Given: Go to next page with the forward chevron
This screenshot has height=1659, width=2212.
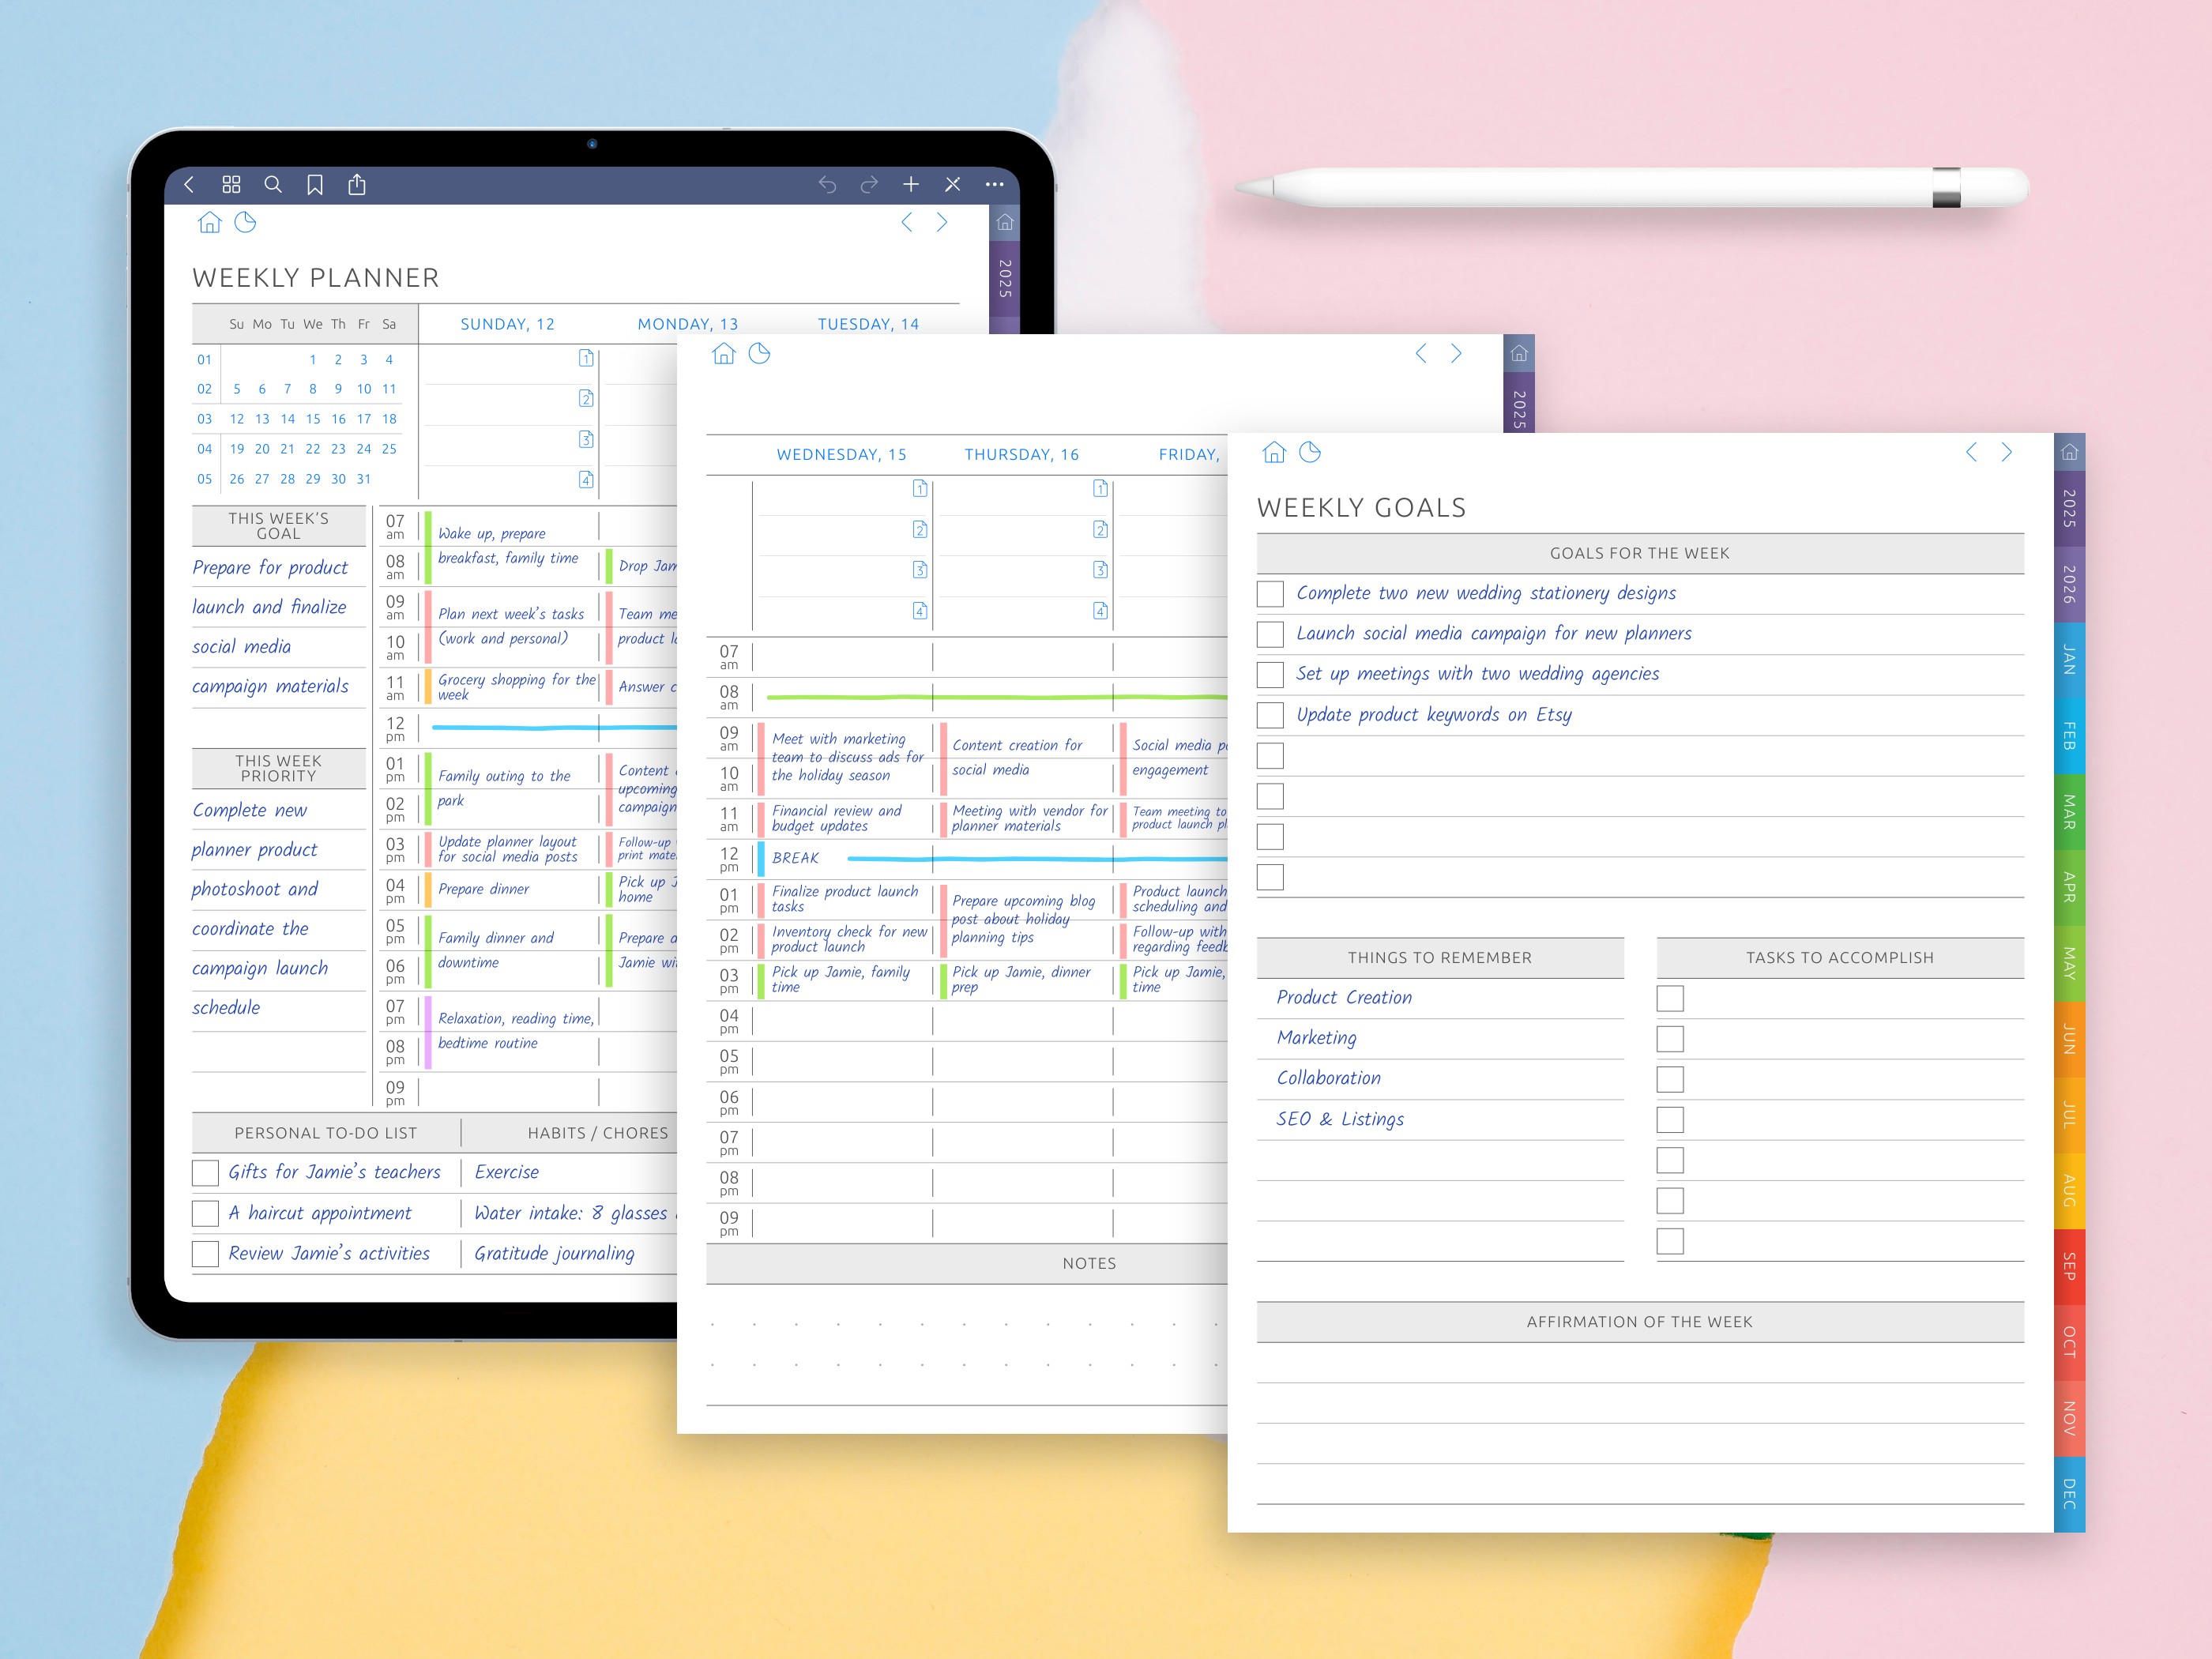Looking at the screenshot, I should [x=2006, y=452].
